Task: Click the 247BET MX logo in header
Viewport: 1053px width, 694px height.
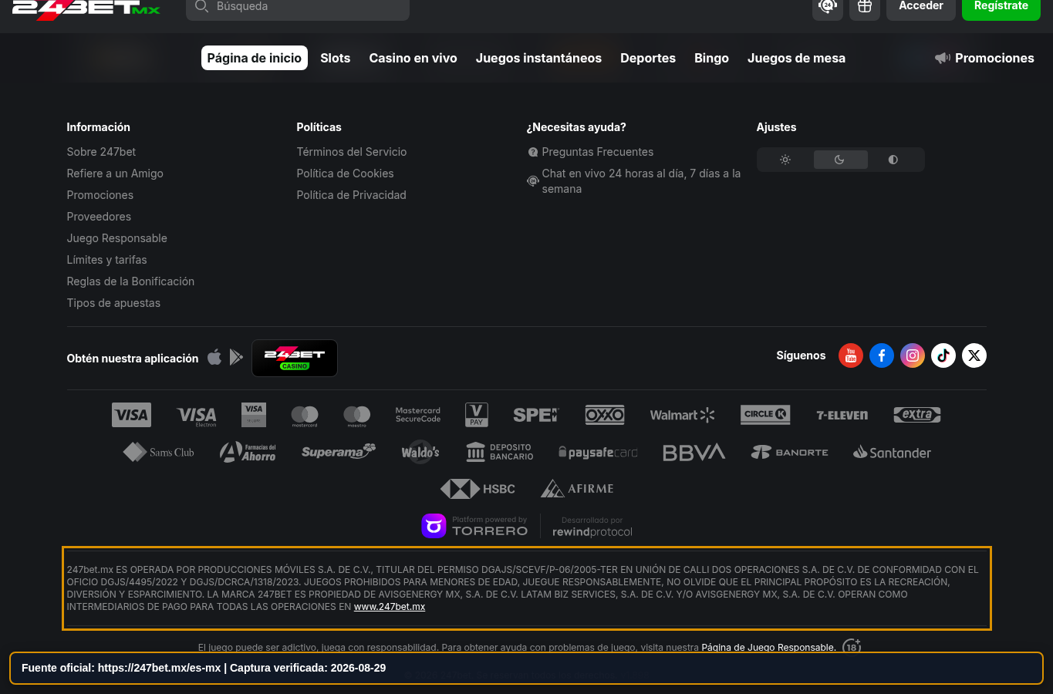Action: [86, 8]
